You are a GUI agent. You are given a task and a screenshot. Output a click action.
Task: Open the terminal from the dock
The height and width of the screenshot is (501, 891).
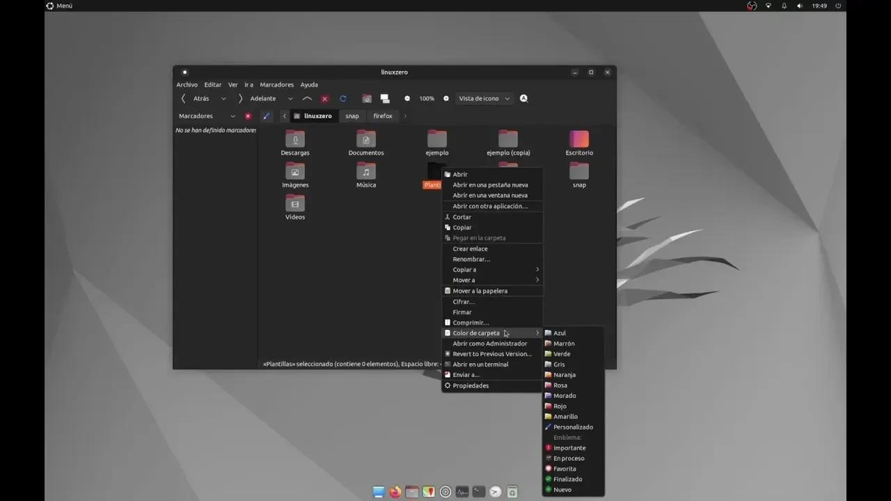coord(478,491)
